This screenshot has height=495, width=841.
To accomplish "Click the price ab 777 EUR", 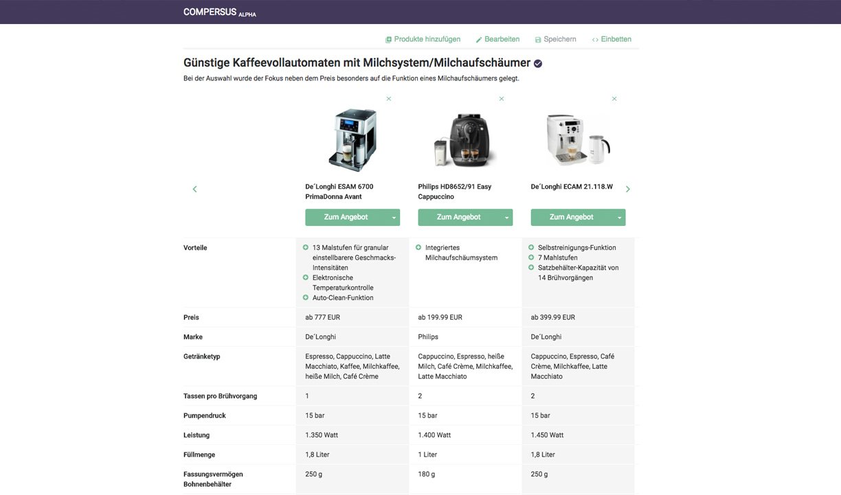I will click(323, 317).
